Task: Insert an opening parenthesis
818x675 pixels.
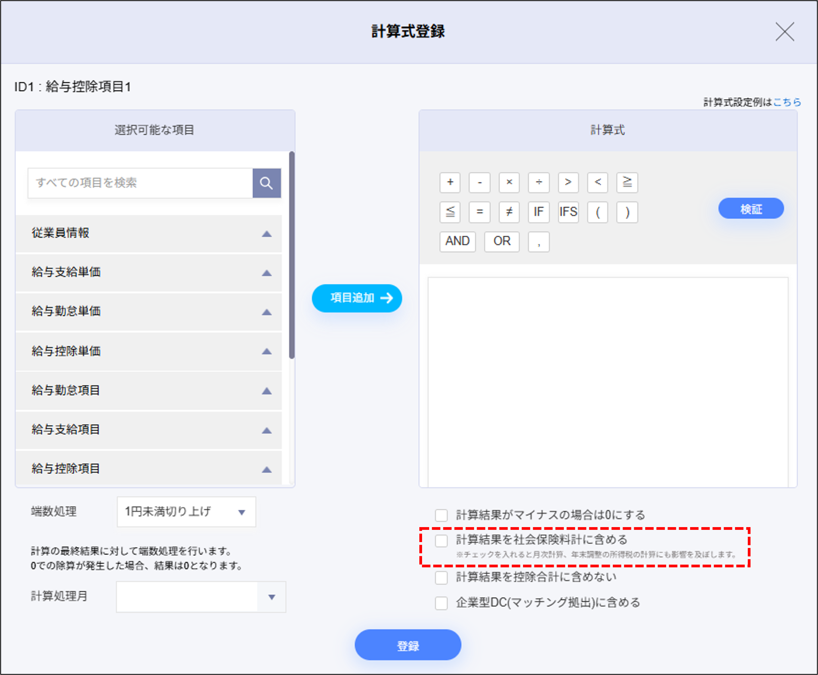Action: (598, 212)
